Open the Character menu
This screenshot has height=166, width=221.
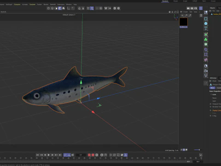click(17, 5)
